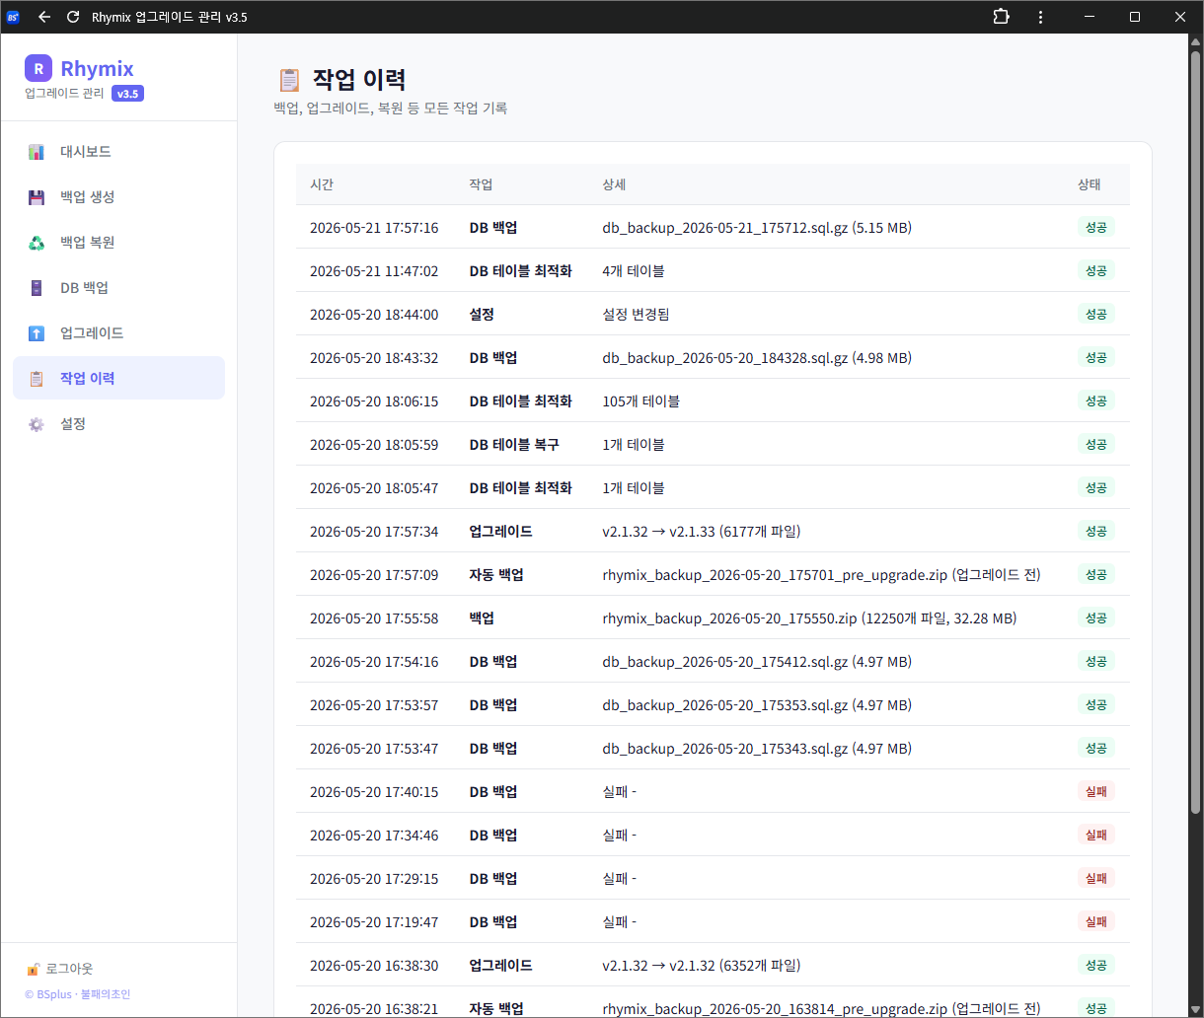This screenshot has height=1018, width=1204.
Task: Click timestamp 2026-05-21 11:47:02
Action: 374,271
